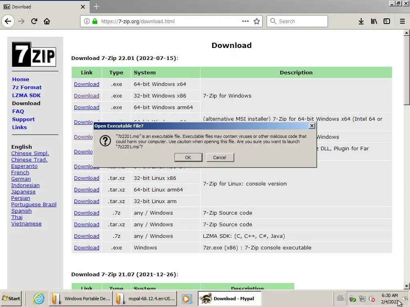Click the network tray icon
This screenshot has width=410, height=307.
click(x=362, y=299)
